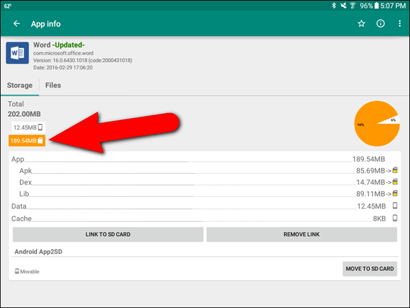The height and width of the screenshot is (308, 410).
Task: Tap the Movable status label
Action: 27,271
